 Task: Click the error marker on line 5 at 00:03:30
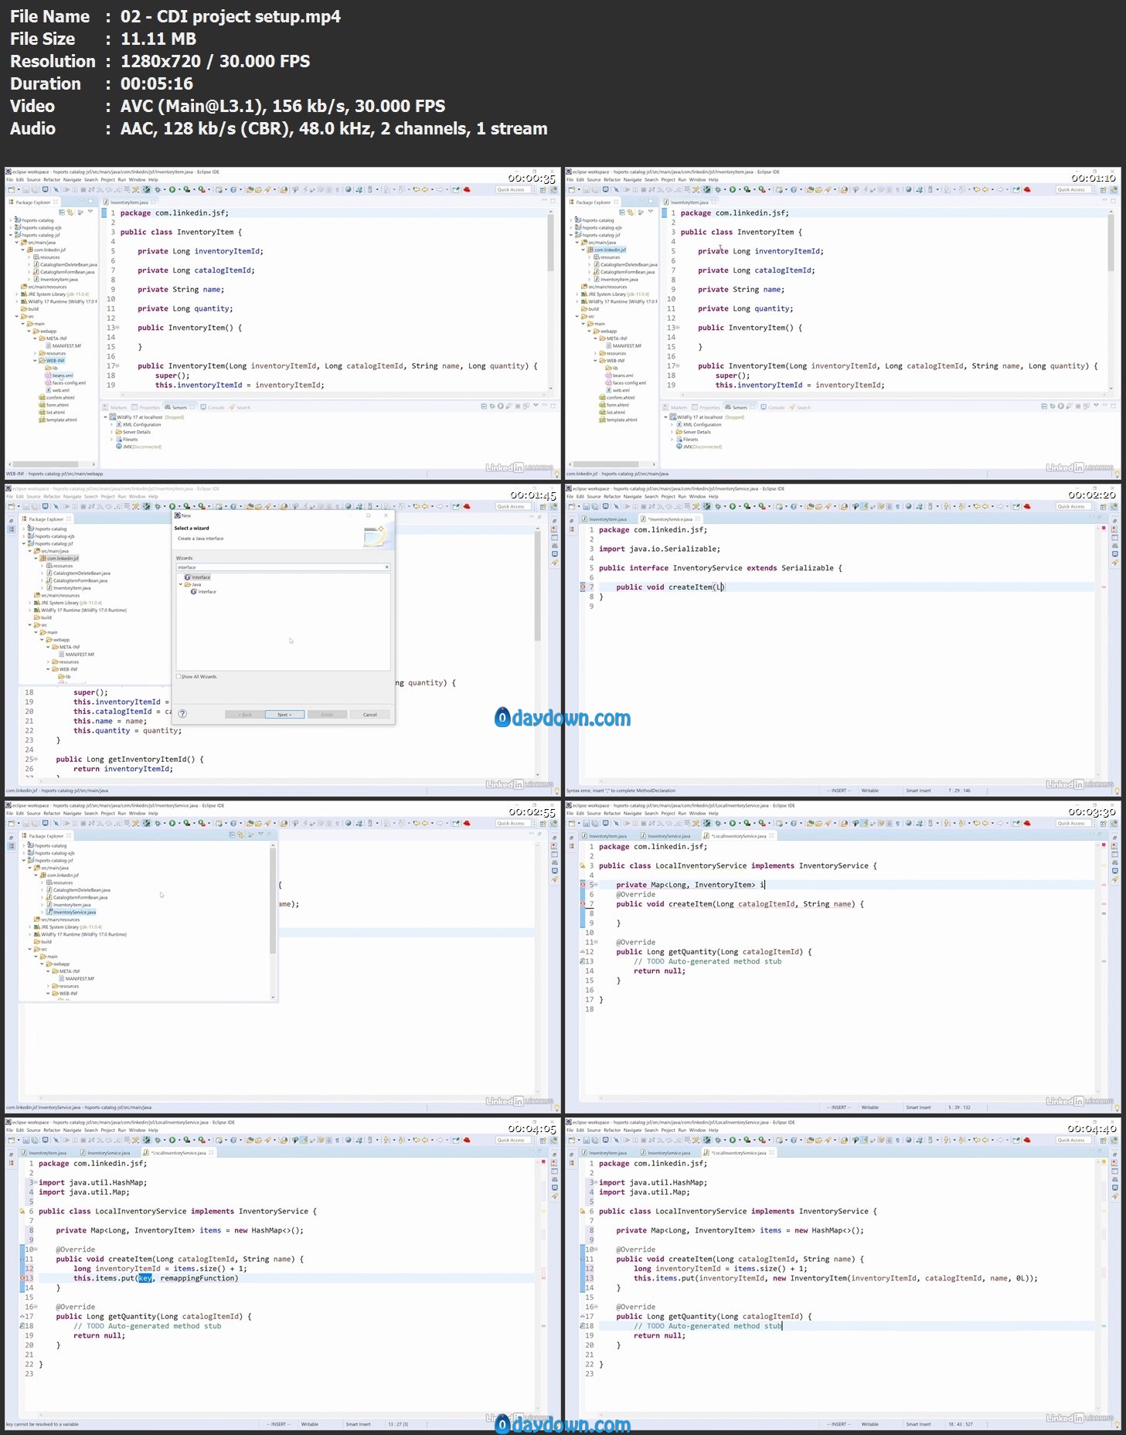(x=583, y=885)
